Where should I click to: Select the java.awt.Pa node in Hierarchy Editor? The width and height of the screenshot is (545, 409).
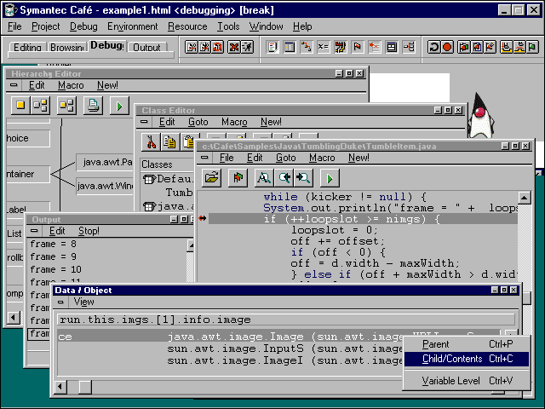pos(105,162)
